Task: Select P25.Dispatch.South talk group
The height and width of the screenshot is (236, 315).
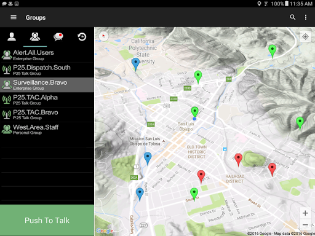Action: (47, 70)
